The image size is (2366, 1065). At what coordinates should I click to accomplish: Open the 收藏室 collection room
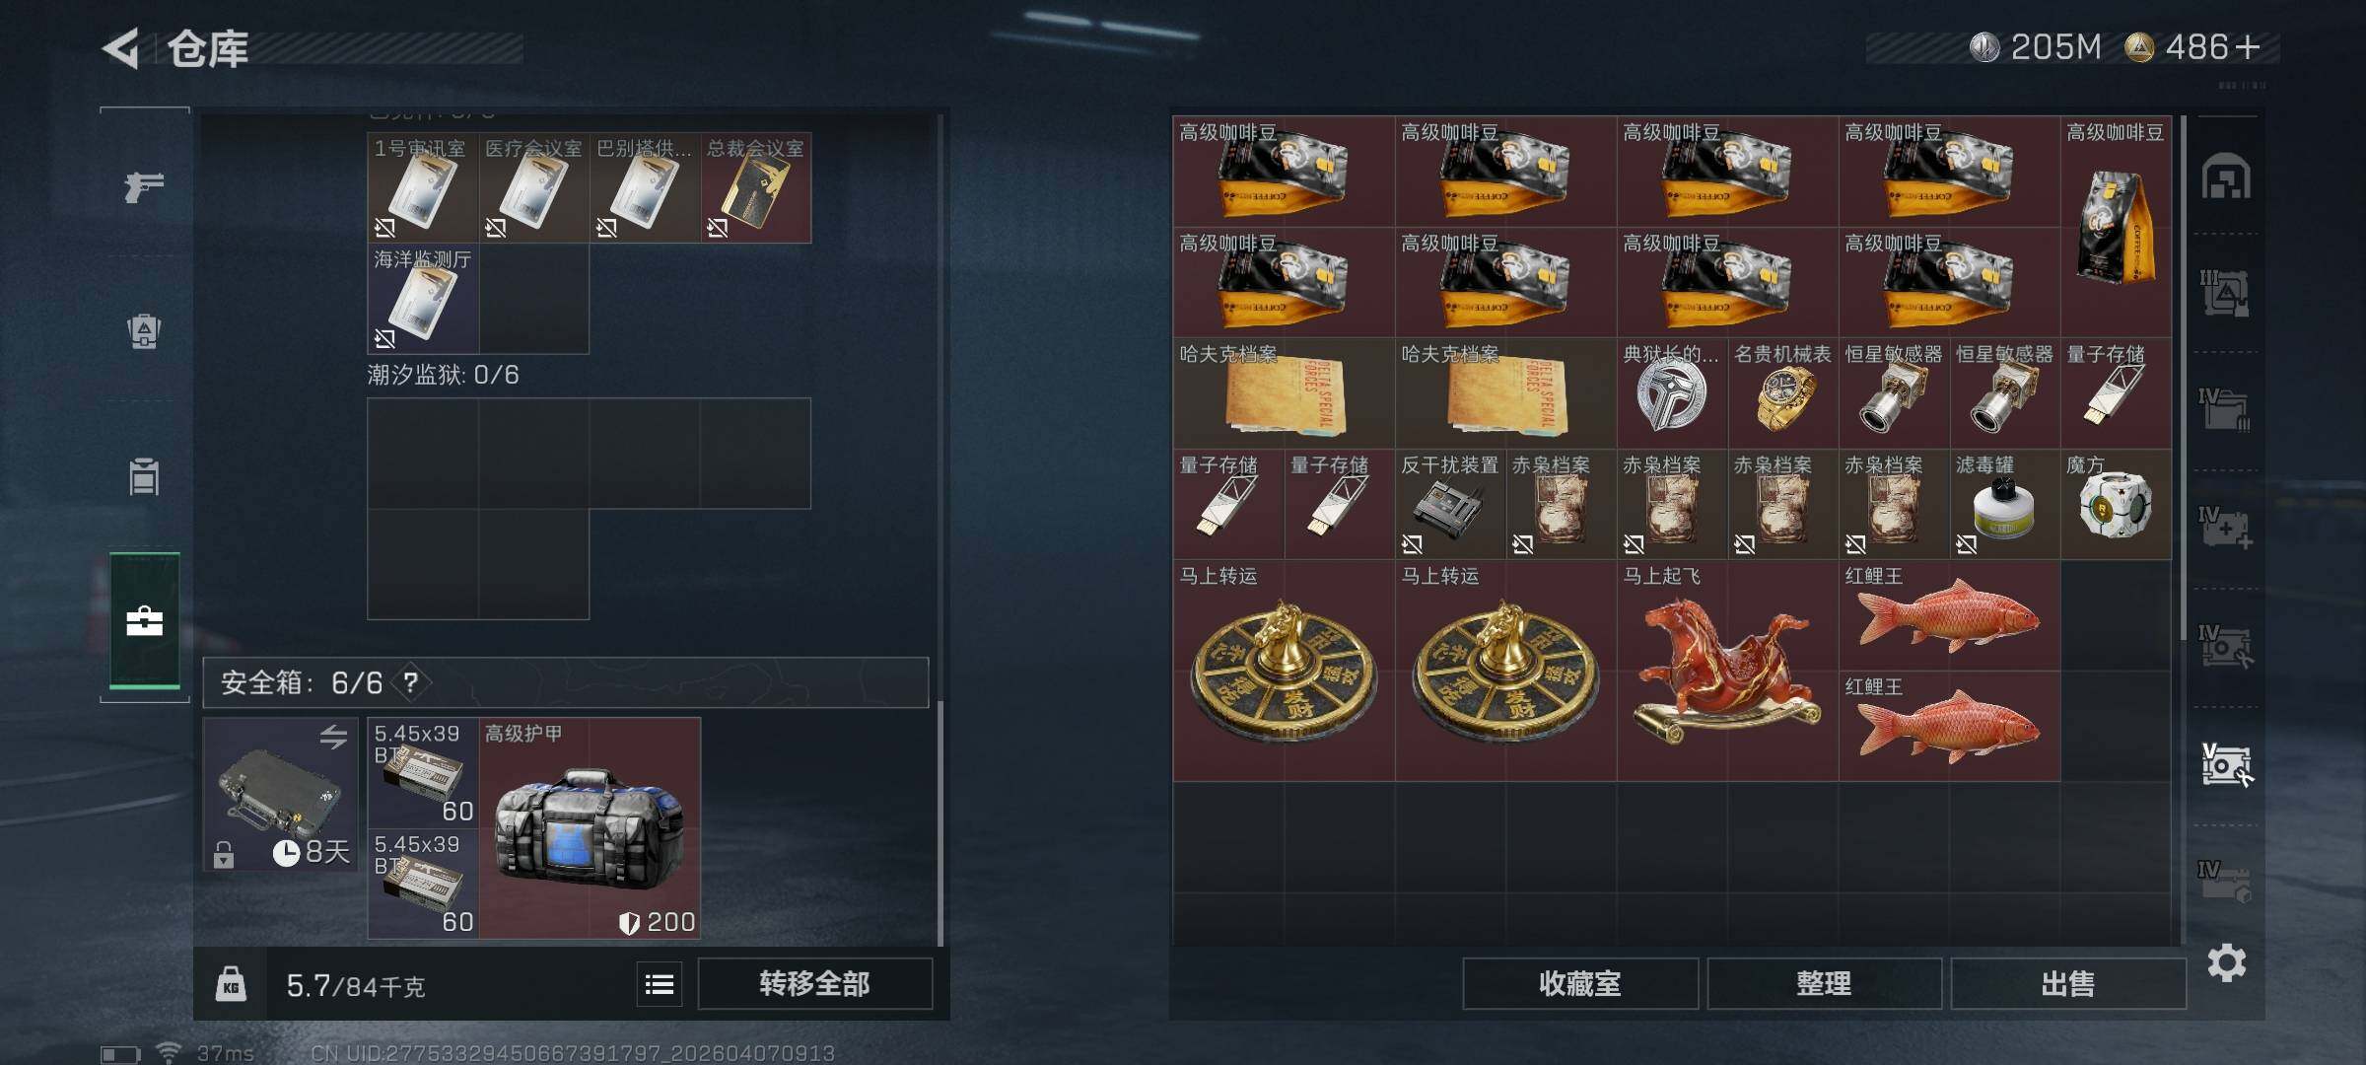click(x=1580, y=983)
